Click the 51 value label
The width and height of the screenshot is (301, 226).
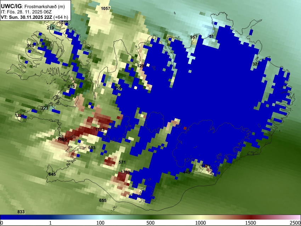(211, 36)
